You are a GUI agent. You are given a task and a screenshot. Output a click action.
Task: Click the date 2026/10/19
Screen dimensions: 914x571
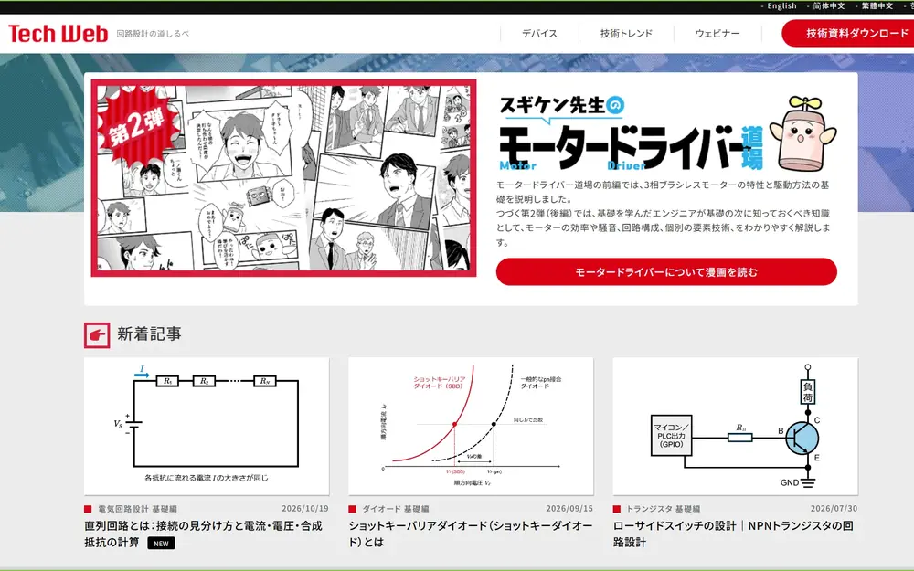tap(305, 509)
